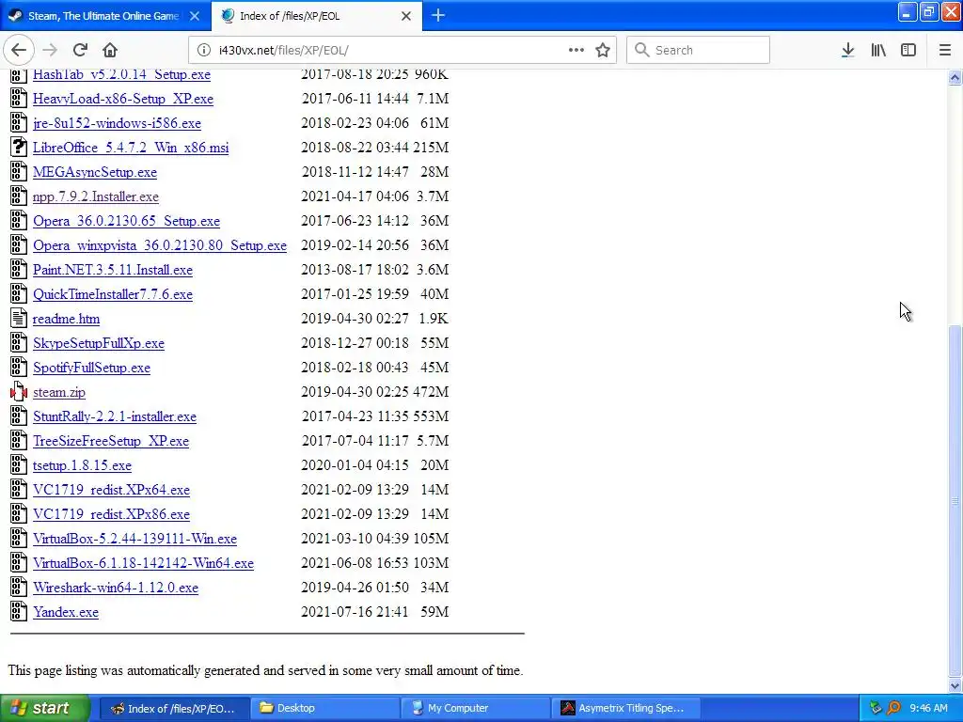Download QuickTimeInstaller7.7.6.exe

(x=113, y=294)
